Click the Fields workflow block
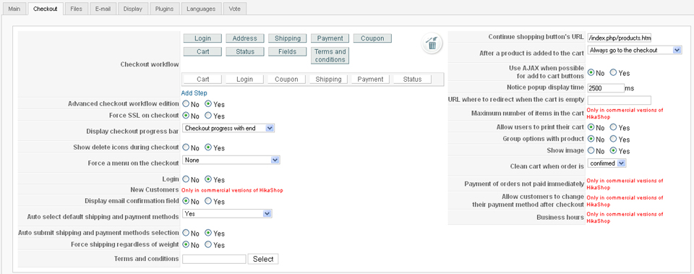 (x=287, y=52)
